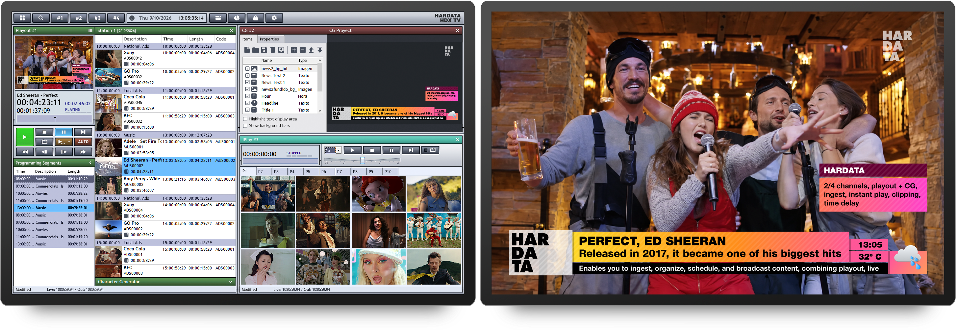Click the stacked server bars icon in the top toolbar
The image size is (956, 330).
point(218,18)
